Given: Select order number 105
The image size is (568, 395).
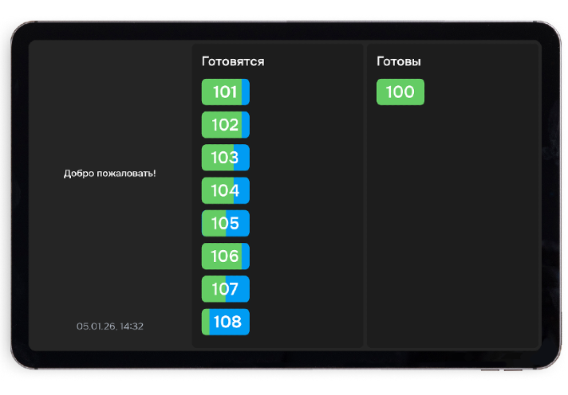Looking at the screenshot, I should coord(225,223).
